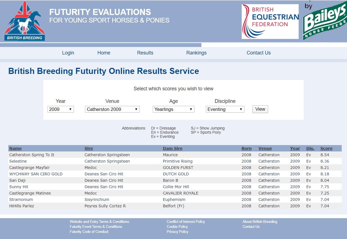Sort table by Year column header
This screenshot has width=347, height=239.
tap(295, 148)
